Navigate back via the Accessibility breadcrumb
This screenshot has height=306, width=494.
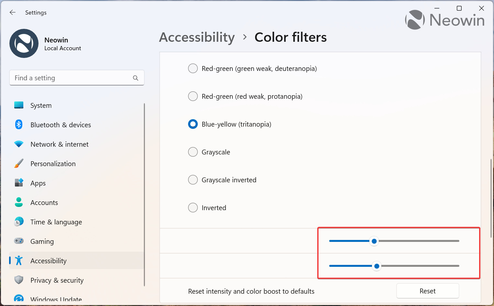coord(196,37)
